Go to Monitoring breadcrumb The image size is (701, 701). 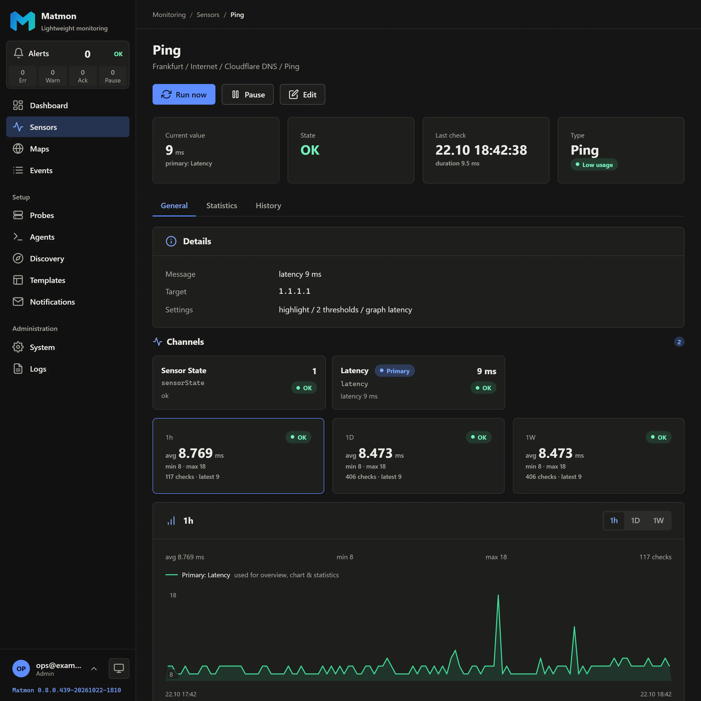(x=169, y=14)
